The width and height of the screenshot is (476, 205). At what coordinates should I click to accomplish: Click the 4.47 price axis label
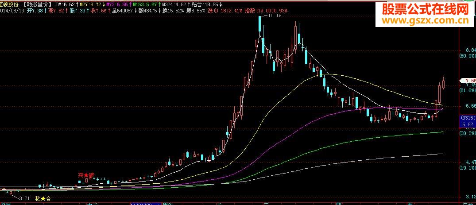[x=471, y=162]
